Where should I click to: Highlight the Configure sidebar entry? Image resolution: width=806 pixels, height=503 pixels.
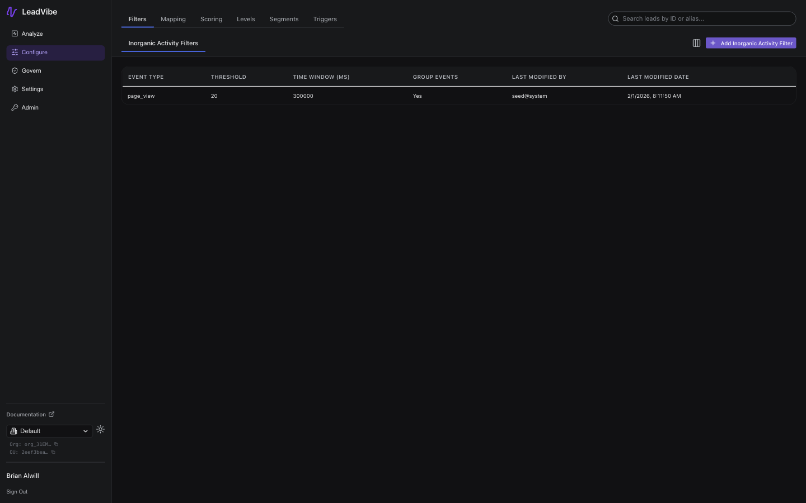(x=34, y=52)
